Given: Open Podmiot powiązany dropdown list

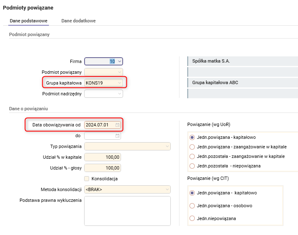Looking at the screenshot, I should pos(119,72).
